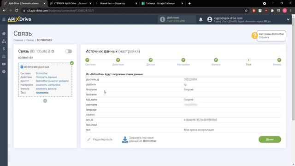Click the download test data icon

pyautogui.click(x=125, y=139)
